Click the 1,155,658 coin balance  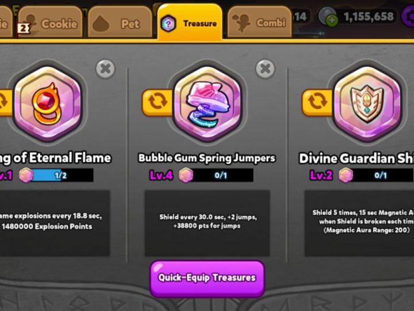point(369,17)
